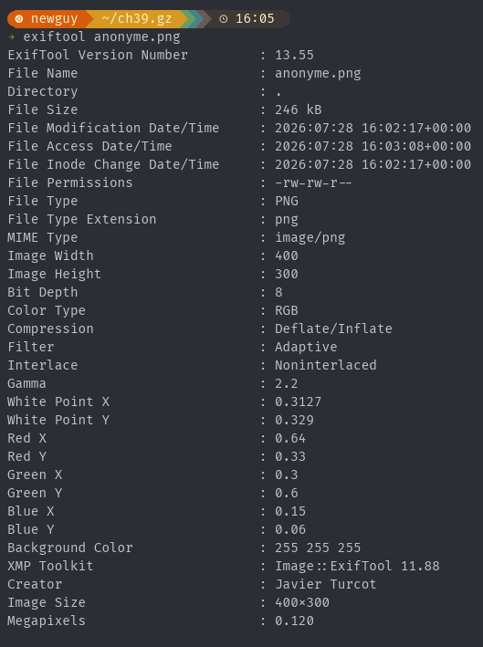The width and height of the screenshot is (483, 647).
Task: Click the ~/ch39.gz directory prompt segment
Action: (137, 19)
